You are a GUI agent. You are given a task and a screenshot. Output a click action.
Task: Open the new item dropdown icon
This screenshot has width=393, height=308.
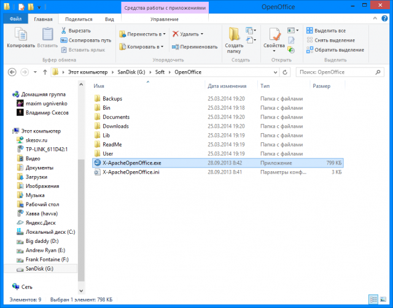point(251,31)
